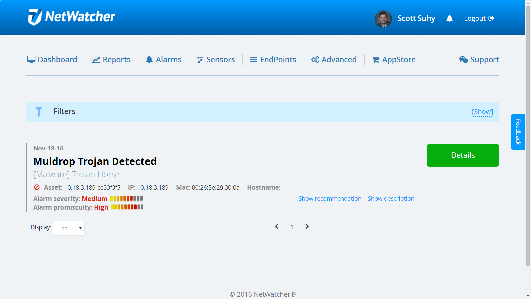Screen dimensions: 531x299
Task: Show recommendation for the alarm
Action: 330,198
